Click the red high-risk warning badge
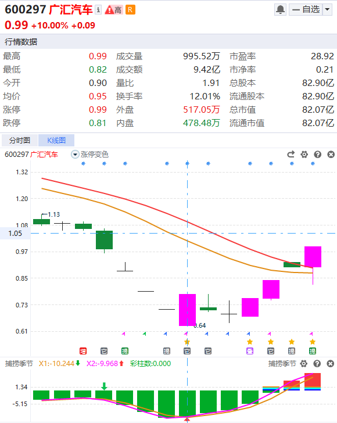This screenshot has width=337, height=423. coord(113,10)
